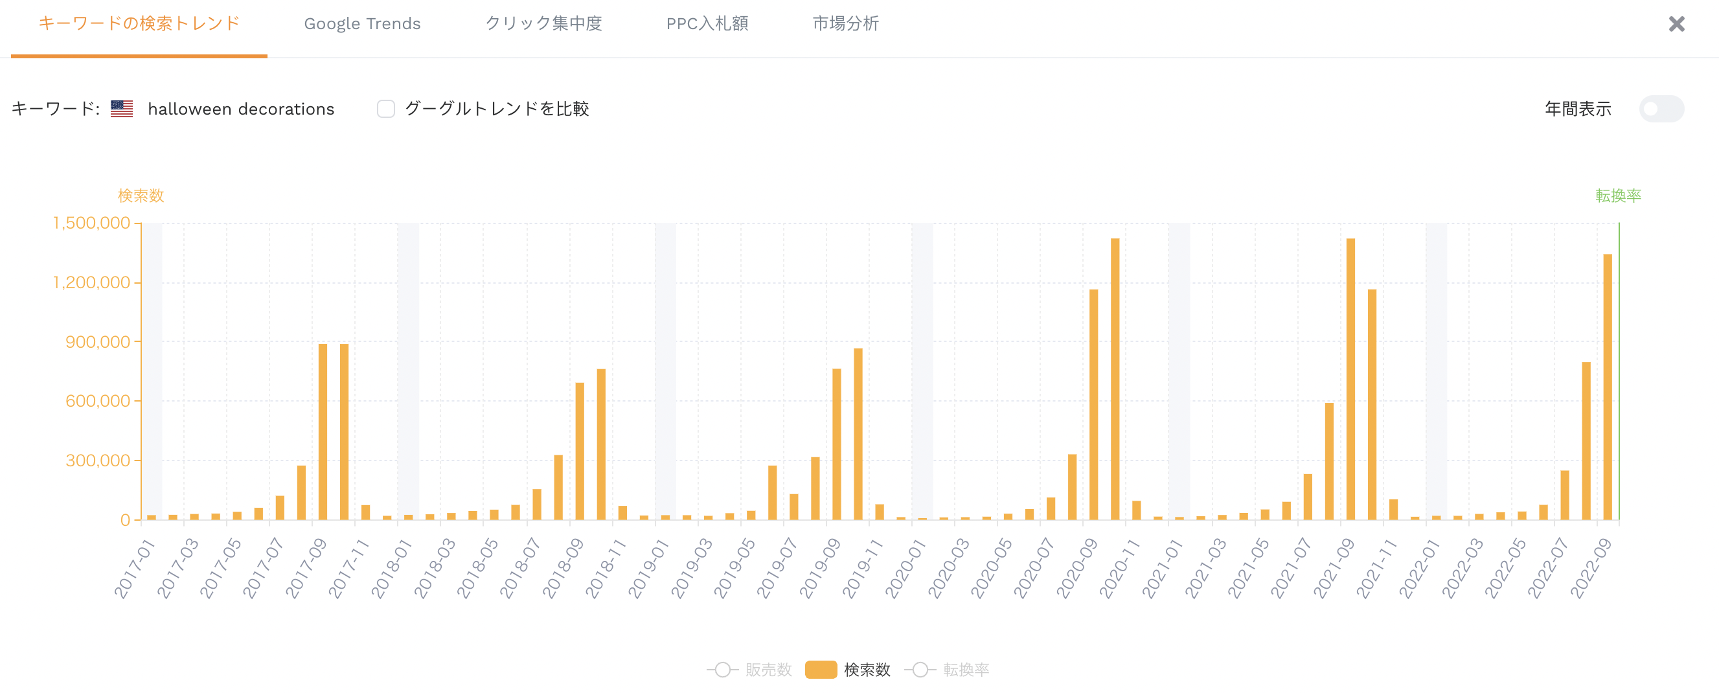Viewport: 1719px width, 693px height.
Task: Toggle 転換率 series in legend
Action: [x=947, y=670]
